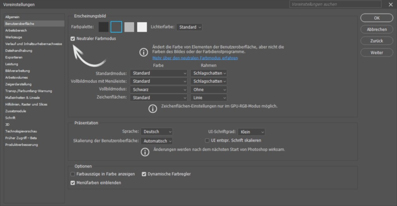Disable the Neutraler Farbmodus checkbox
Image resolution: width=397 pixels, height=206 pixels.
pos(73,39)
